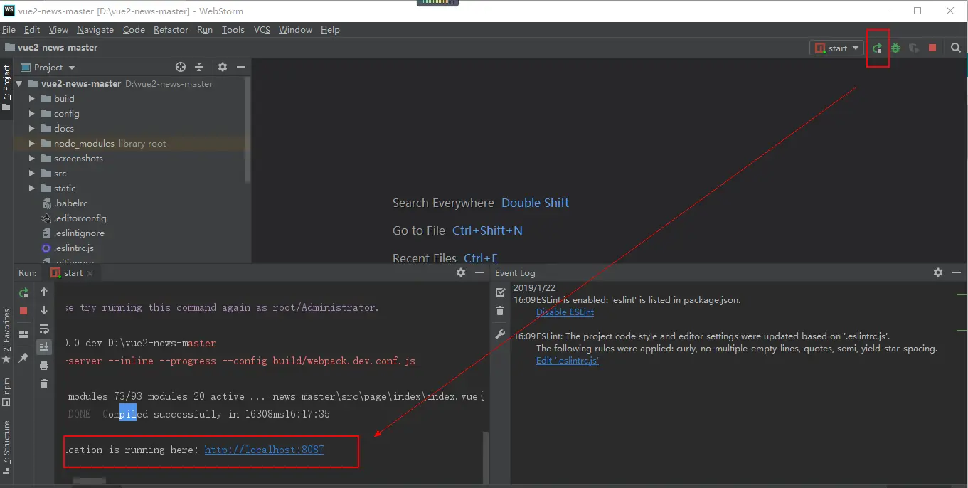
Task: Open the Tools menu
Action: coord(233,29)
